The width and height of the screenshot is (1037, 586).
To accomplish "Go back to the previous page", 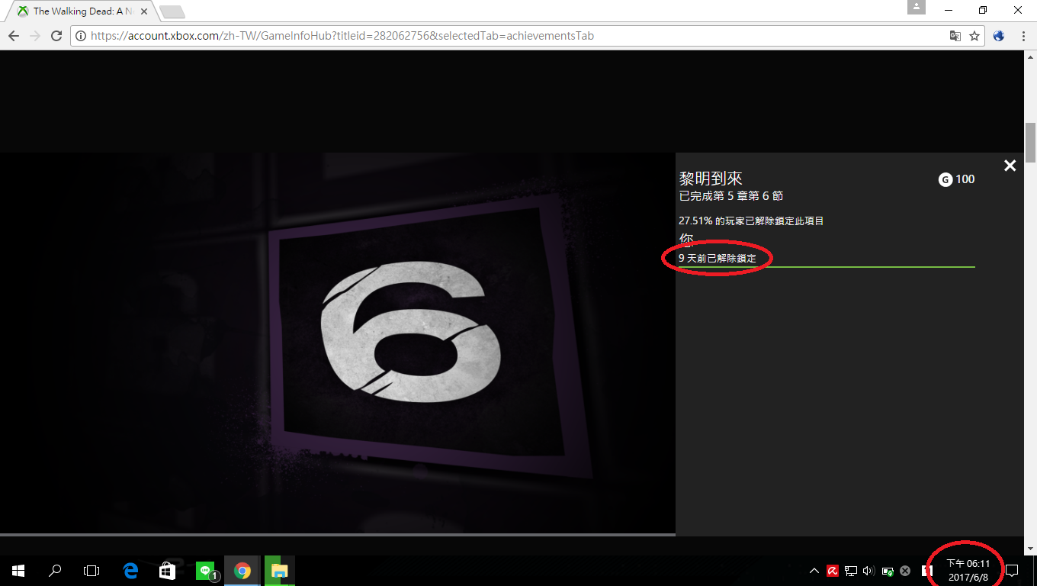I will (x=14, y=36).
